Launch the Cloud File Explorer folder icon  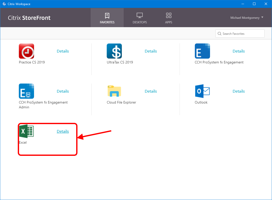(114, 91)
